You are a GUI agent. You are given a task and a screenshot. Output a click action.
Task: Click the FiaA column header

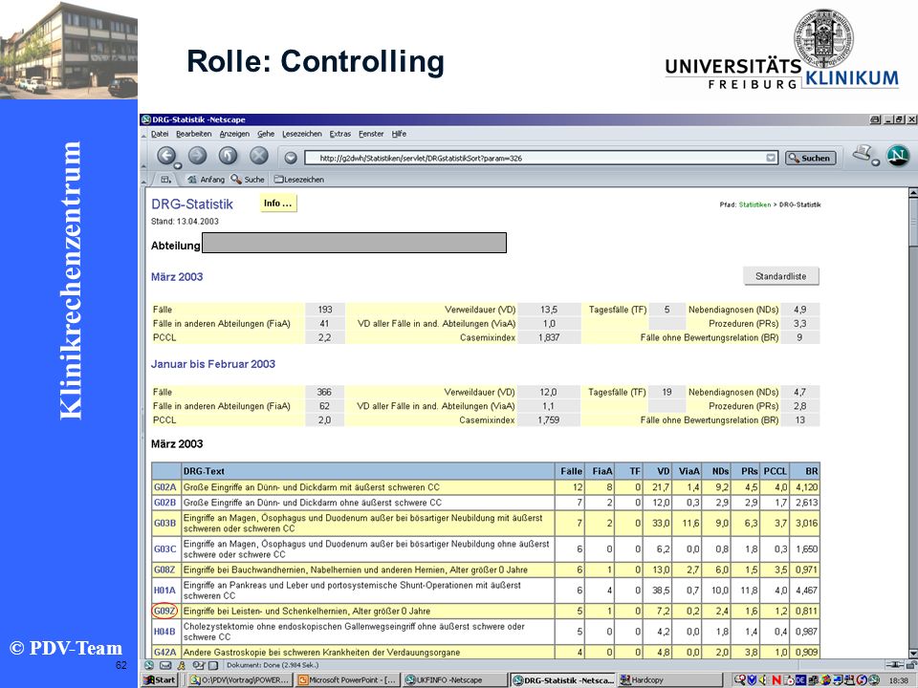pos(602,471)
